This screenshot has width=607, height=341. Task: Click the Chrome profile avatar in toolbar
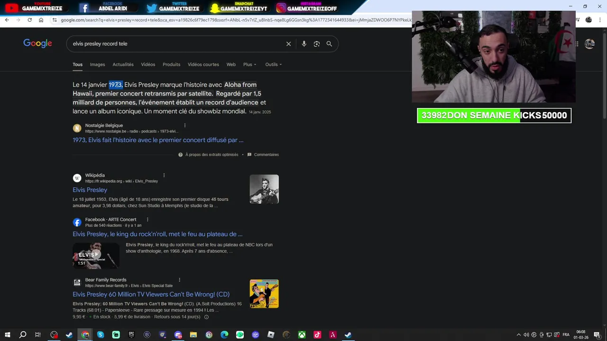tap(589, 20)
